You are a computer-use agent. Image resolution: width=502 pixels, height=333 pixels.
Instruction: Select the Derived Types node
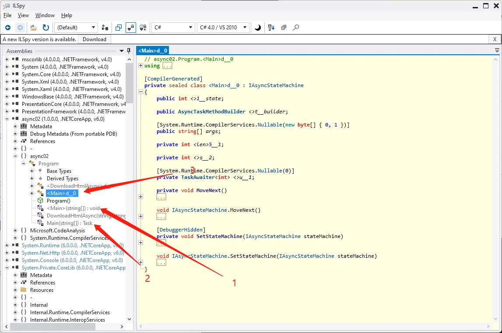(x=63, y=179)
